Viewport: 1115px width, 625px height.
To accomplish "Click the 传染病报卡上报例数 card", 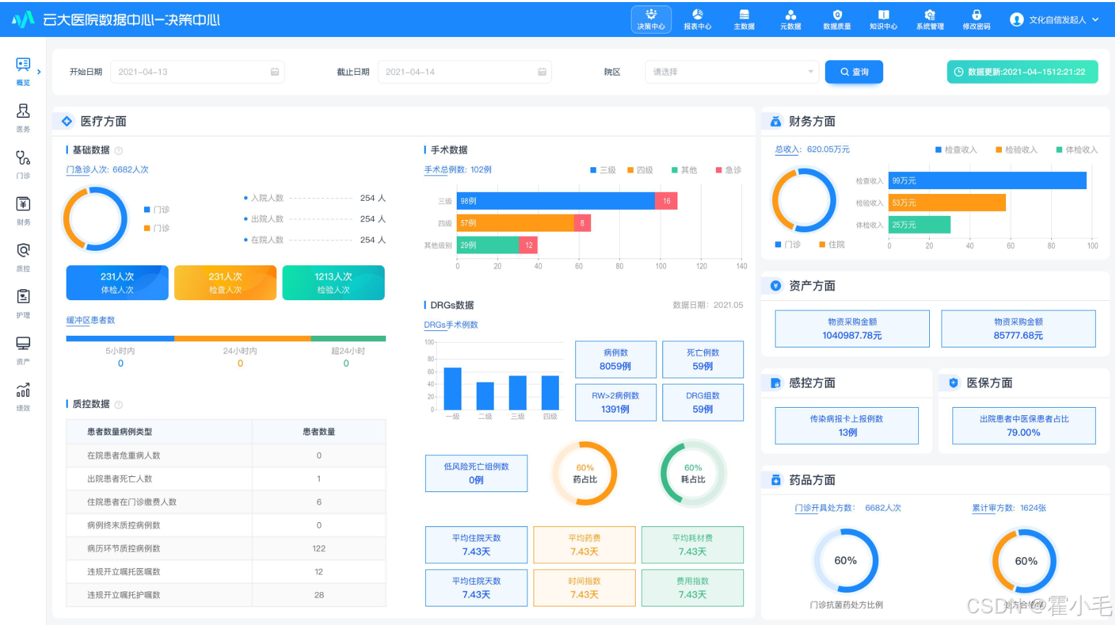I will (x=847, y=426).
